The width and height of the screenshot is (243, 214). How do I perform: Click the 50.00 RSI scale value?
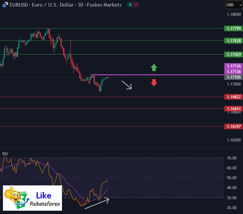tap(232, 178)
